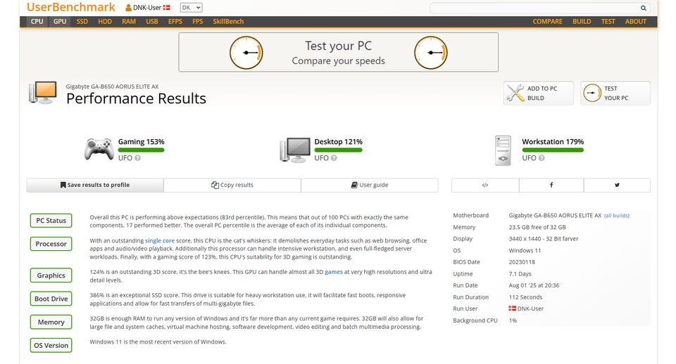Open the RAM menu tab

pyautogui.click(x=128, y=22)
